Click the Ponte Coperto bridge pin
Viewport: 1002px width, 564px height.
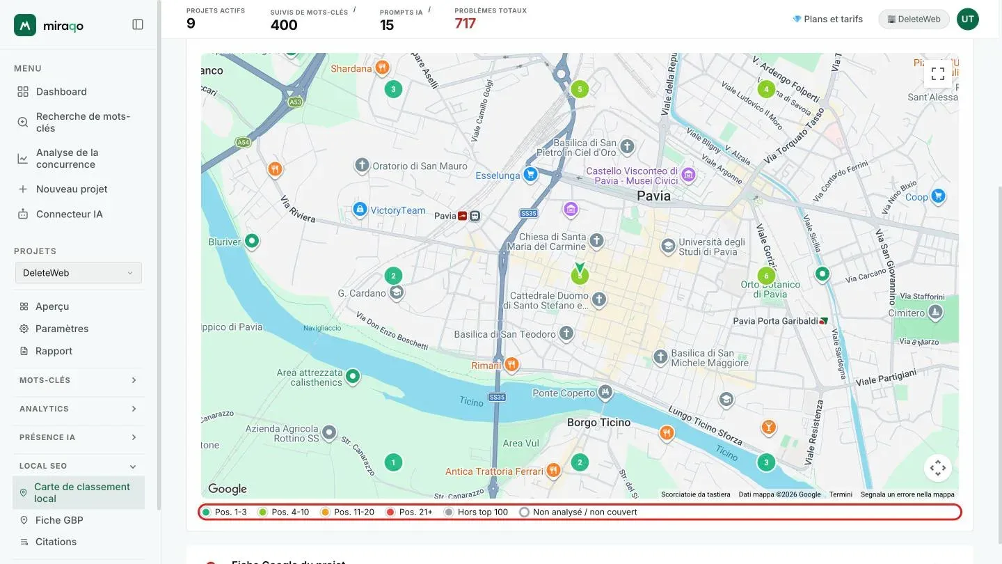(606, 392)
